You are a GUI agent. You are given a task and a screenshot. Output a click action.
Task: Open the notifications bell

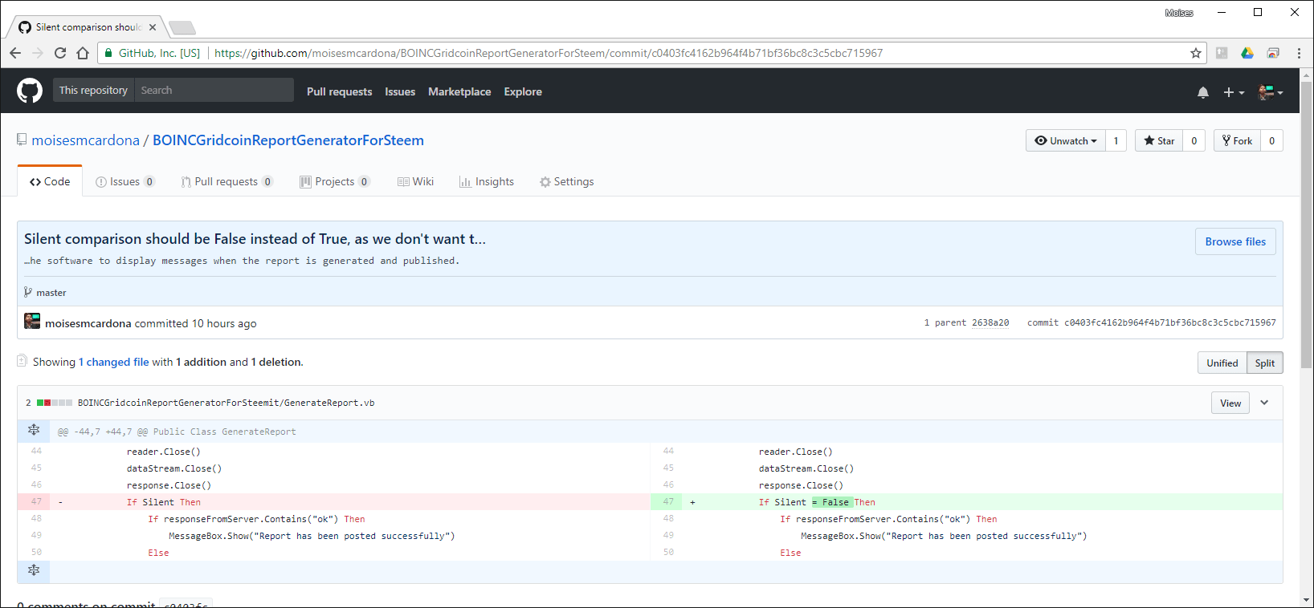pos(1202,92)
